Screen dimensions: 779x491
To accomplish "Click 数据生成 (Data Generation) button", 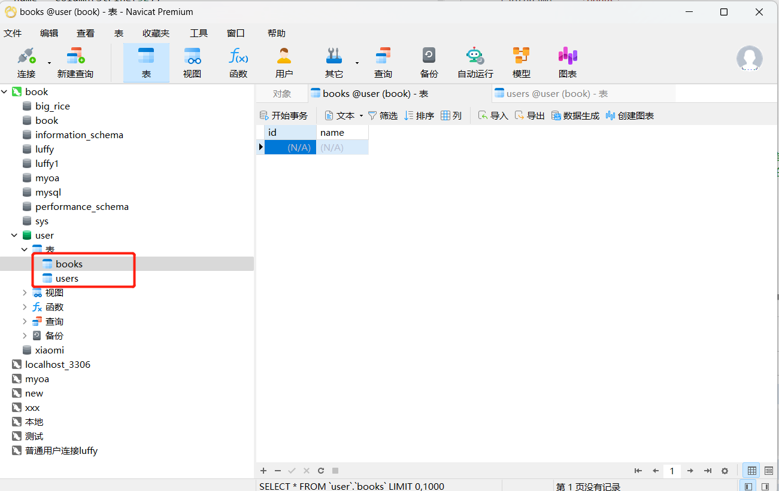I will tap(575, 116).
